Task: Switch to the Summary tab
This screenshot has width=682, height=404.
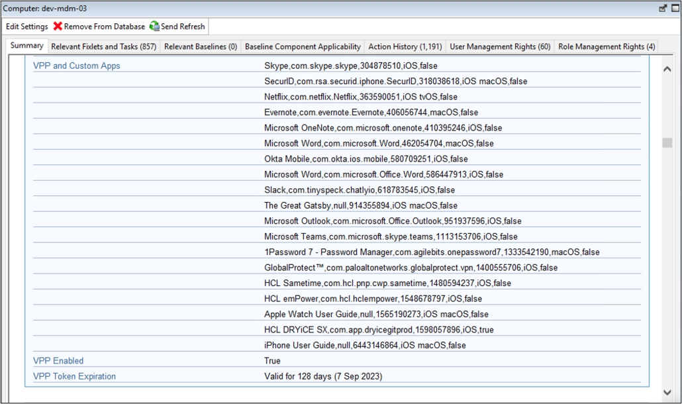Action: [26, 46]
